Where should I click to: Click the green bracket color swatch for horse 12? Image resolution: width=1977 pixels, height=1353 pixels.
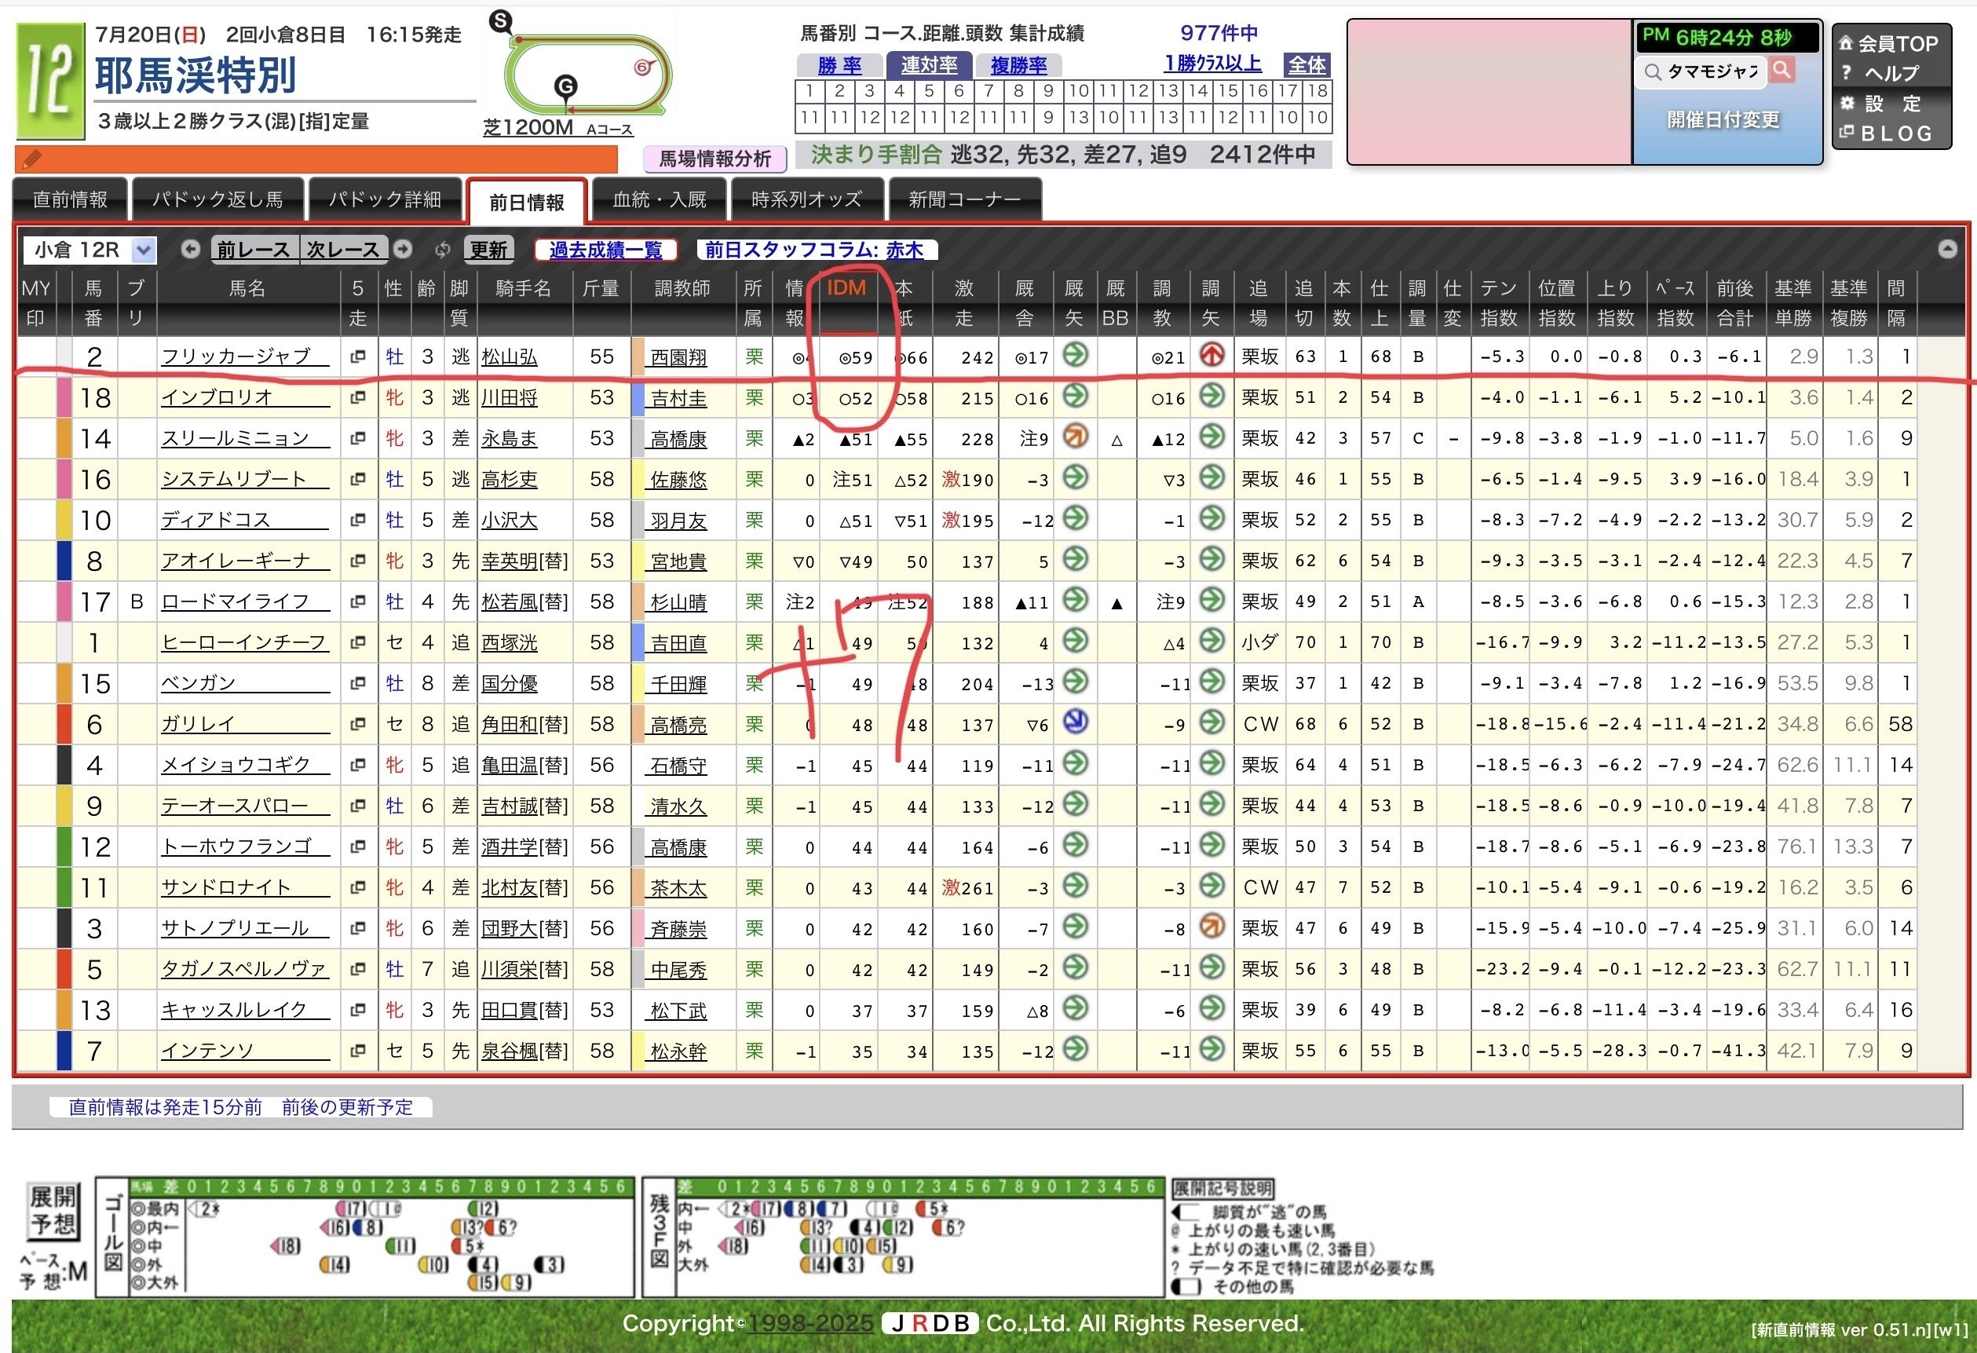click(x=64, y=847)
